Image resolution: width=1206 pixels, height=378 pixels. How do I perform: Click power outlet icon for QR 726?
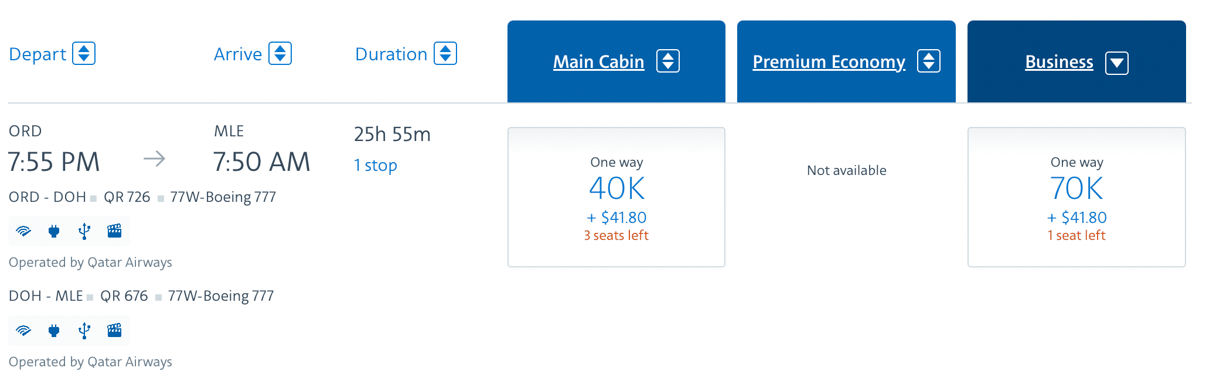54,231
